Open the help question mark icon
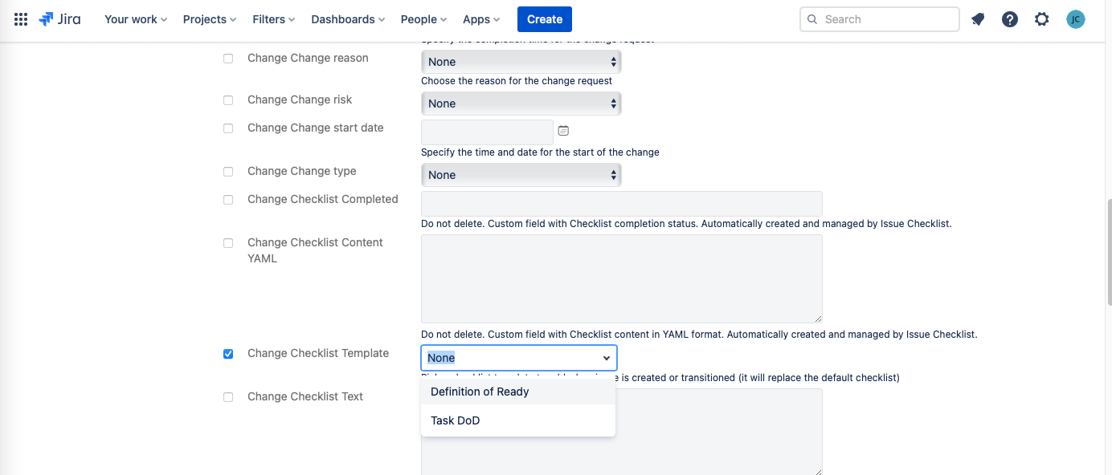The height and width of the screenshot is (475, 1112). (1010, 19)
